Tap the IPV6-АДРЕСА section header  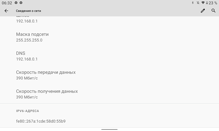(x=28, y=111)
